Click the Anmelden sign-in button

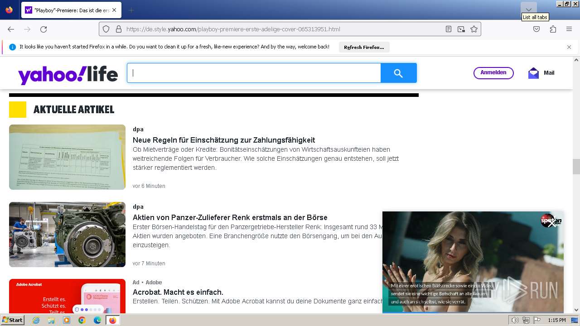[x=493, y=73]
